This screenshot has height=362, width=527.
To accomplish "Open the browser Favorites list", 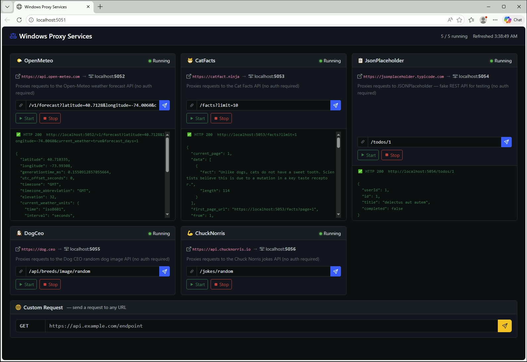I will [471, 20].
